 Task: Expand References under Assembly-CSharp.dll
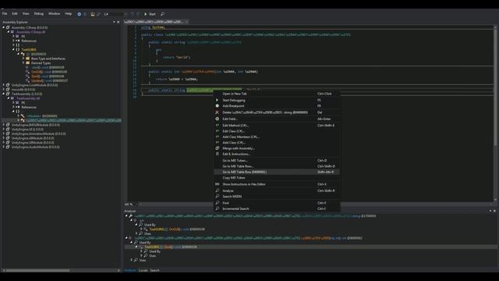[14, 41]
